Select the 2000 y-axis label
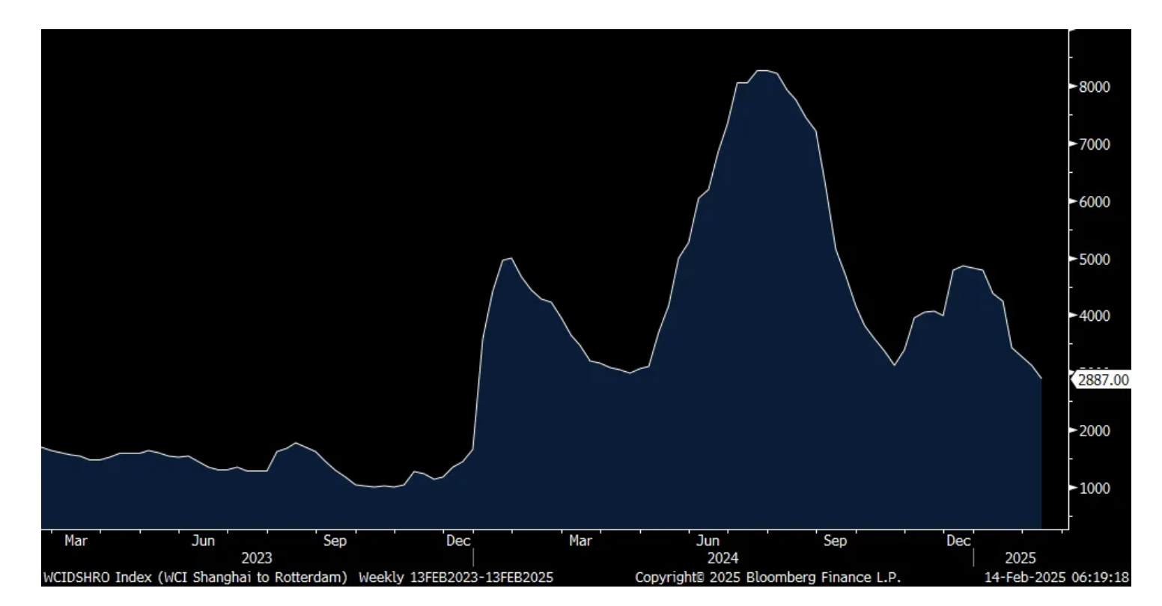Viewport: 1162px width, 606px height. 1094,431
